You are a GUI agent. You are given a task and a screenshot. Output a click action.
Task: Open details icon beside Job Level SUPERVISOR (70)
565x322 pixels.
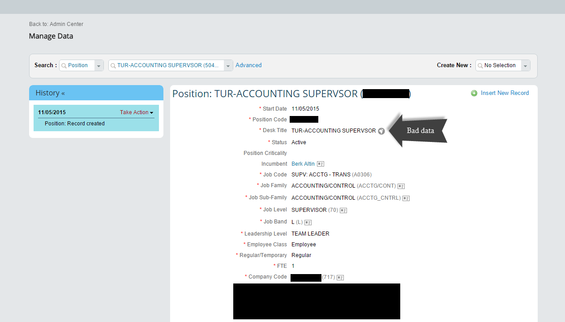point(343,210)
